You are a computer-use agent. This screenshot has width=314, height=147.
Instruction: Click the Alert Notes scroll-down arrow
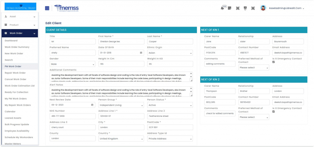pyautogui.click(x=191, y=92)
